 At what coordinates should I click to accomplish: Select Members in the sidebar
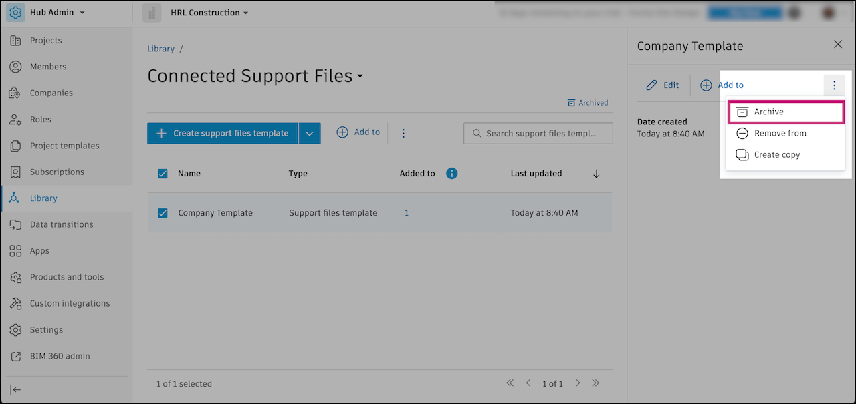point(48,66)
